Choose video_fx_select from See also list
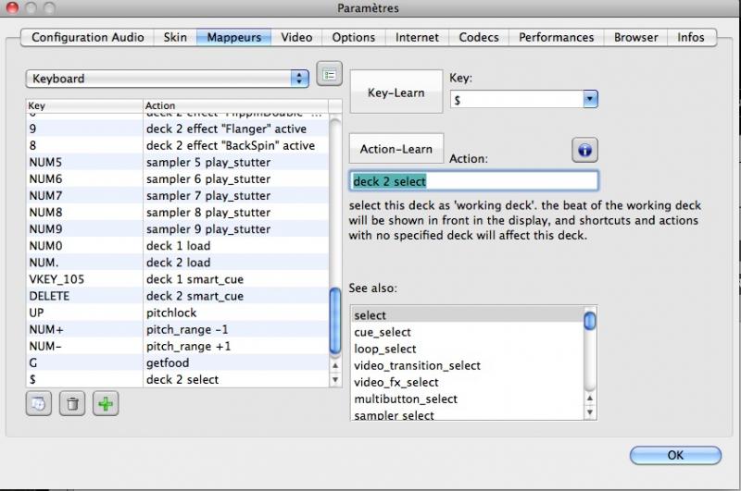Viewport: 741px width, 491px height. pos(396,382)
